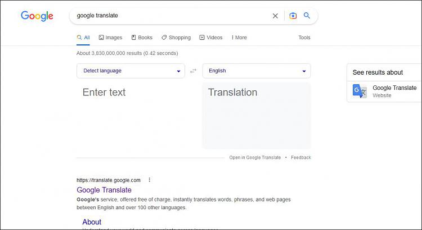Image resolution: width=422 pixels, height=230 pixels.
Task: Click the Google logo
Action: tap(37, 16)
